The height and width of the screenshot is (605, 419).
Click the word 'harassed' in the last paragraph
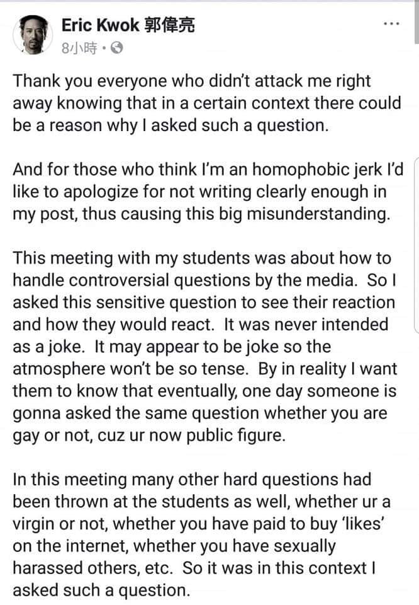[48, 568]
